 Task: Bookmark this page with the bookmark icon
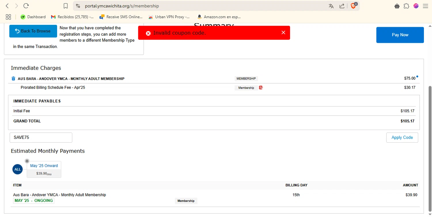click(x=66, y=6)
